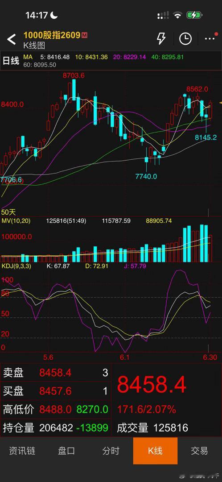Open the 交易 tab
Image resolution: width=222 pixels, height=482 pixels.
click(x=200, y=451)
